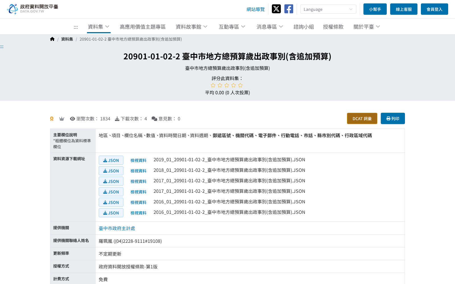Click 檢視資料 for first 2017_01 file
Screen dimensions: 455x284
[138, 181]
